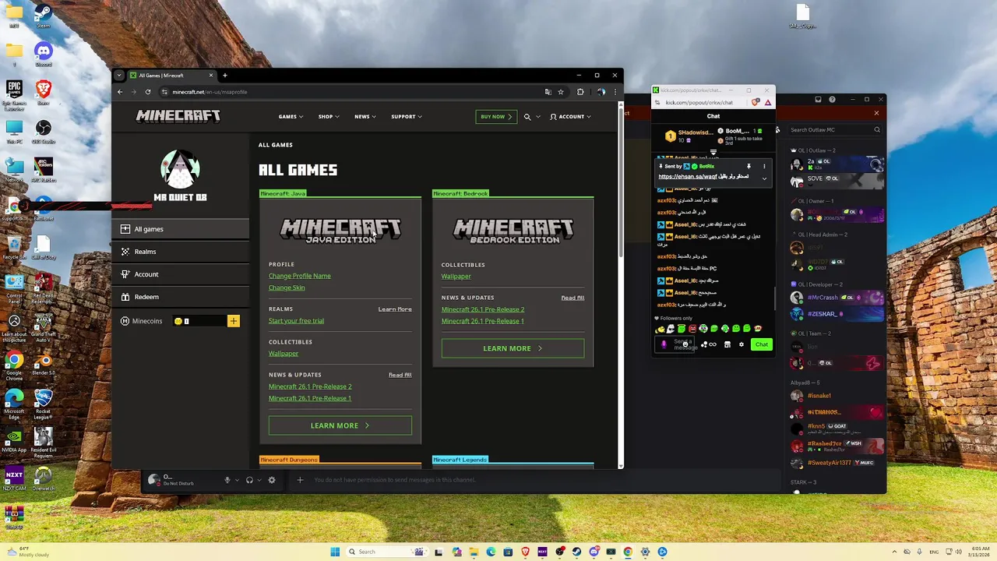Open Discord user settings gear icon
This screenshot has width=997, height=561.
(272, 480)
